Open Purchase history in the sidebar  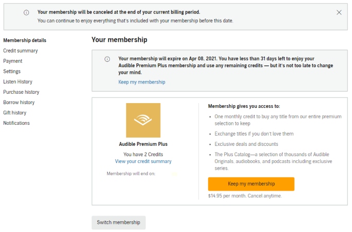(x=21, y=92)
